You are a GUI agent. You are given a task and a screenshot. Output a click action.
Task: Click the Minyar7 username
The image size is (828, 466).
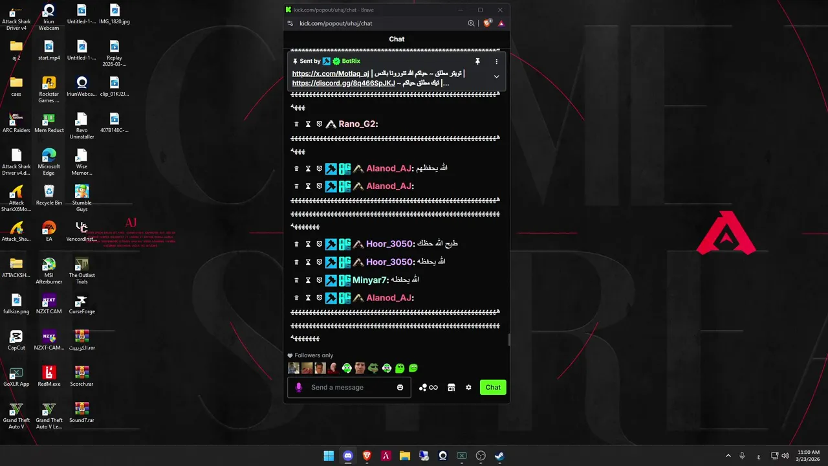[369, 280]
